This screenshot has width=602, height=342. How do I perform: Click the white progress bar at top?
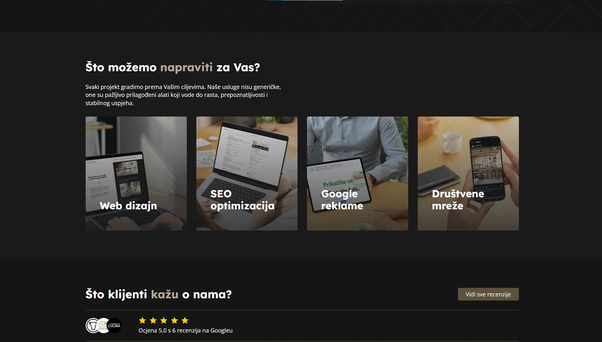pos(312,0)
